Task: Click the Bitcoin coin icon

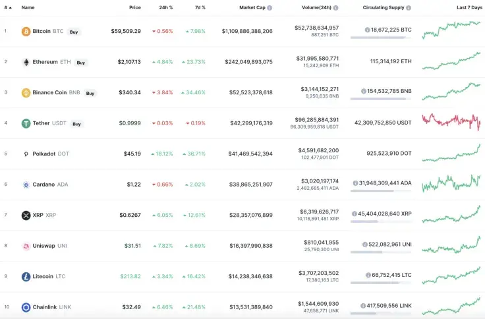Action: coord(26,31)
